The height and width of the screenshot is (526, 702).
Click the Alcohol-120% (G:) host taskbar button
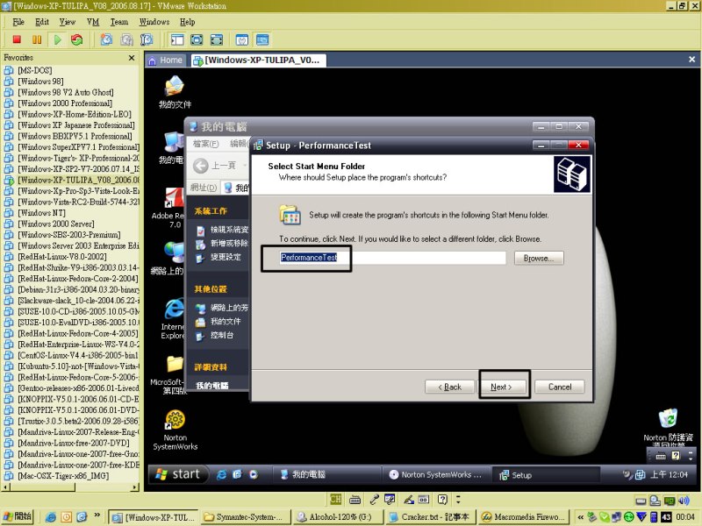[338, 517]
